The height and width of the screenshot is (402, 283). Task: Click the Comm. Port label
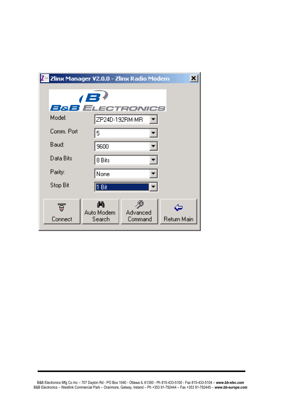(x=64, y=131)
